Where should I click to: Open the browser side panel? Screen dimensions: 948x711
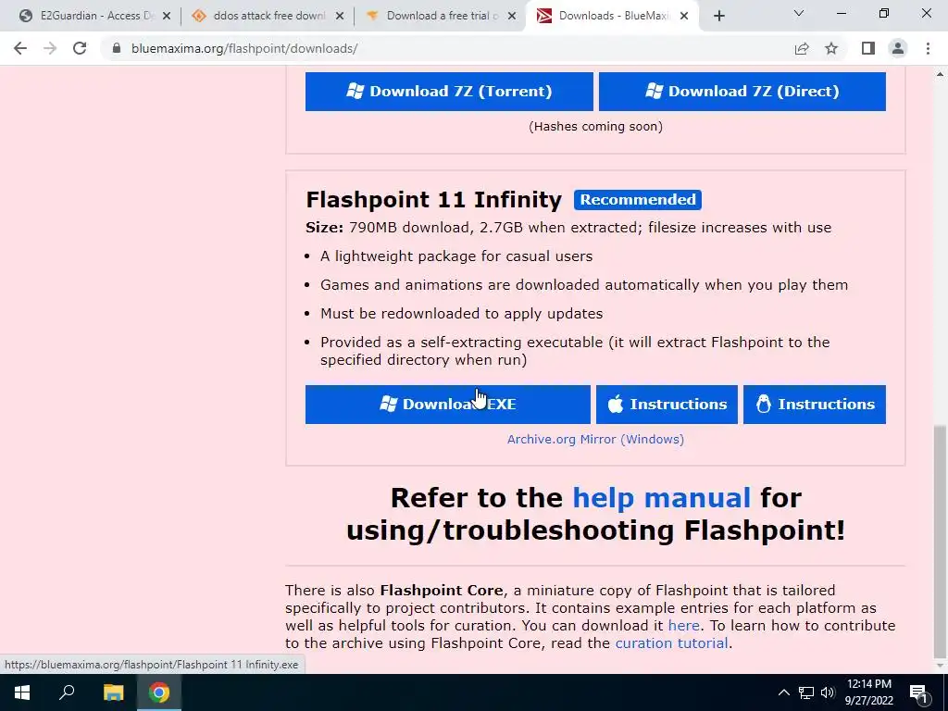(868, 48)
